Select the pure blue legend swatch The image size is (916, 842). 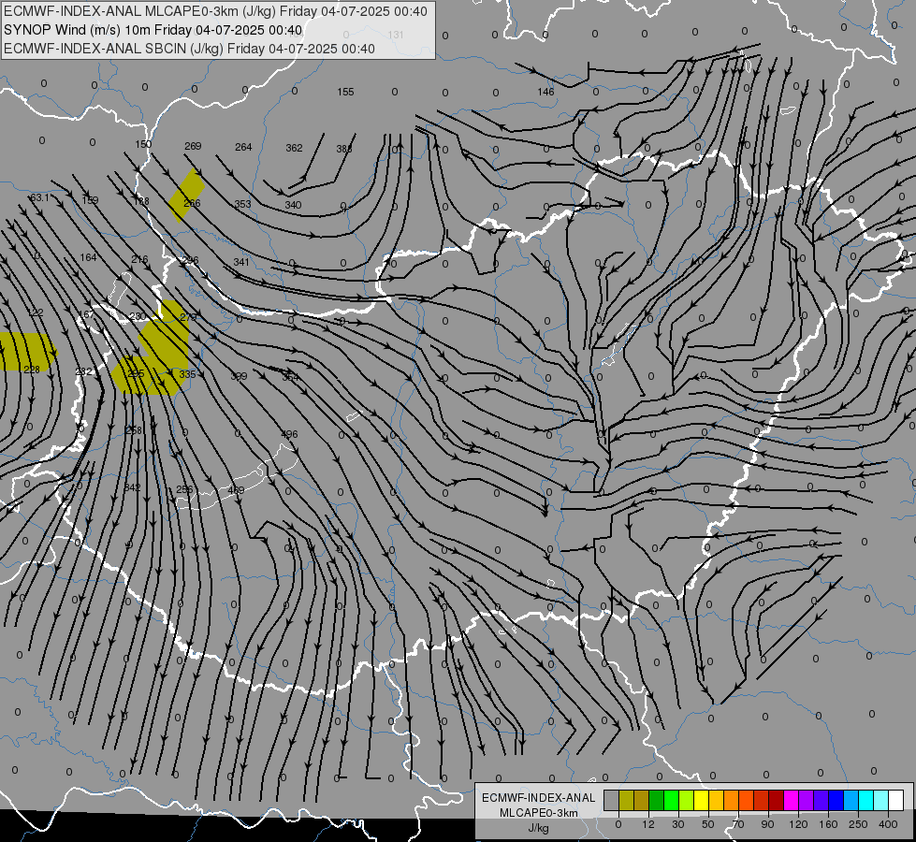[836, 801]
